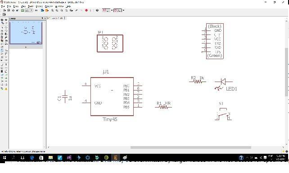
Task: Open the Options menu
Action: 49,6
